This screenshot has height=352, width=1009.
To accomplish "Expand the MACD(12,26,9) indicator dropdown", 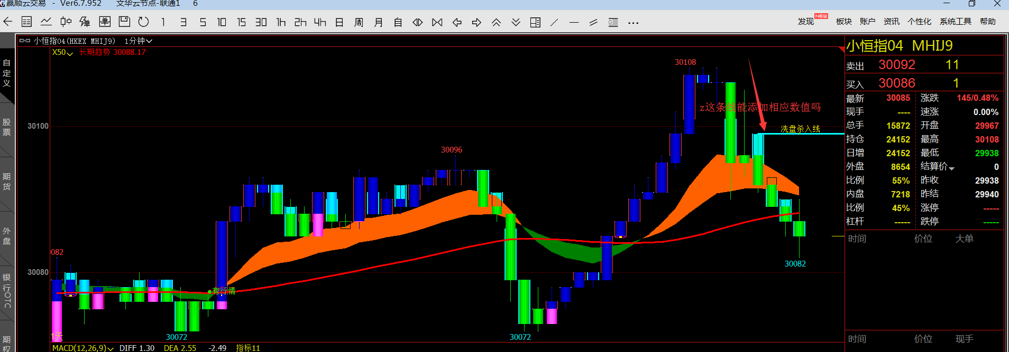I will coord(83,348).
